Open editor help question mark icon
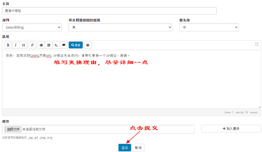 point(88,45)
